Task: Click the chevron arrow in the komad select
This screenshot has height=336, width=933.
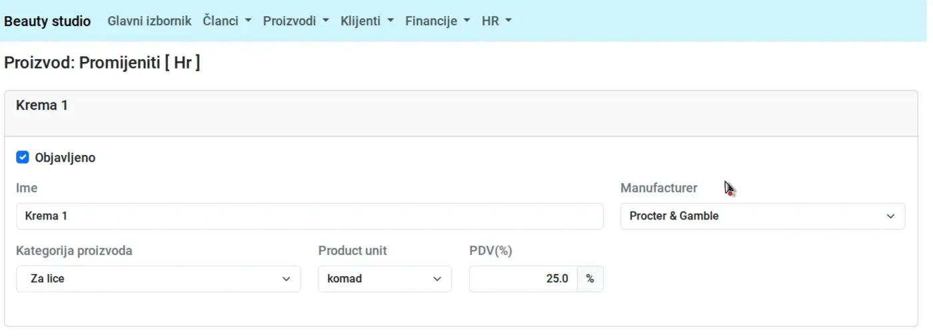Action: (437, 279)
